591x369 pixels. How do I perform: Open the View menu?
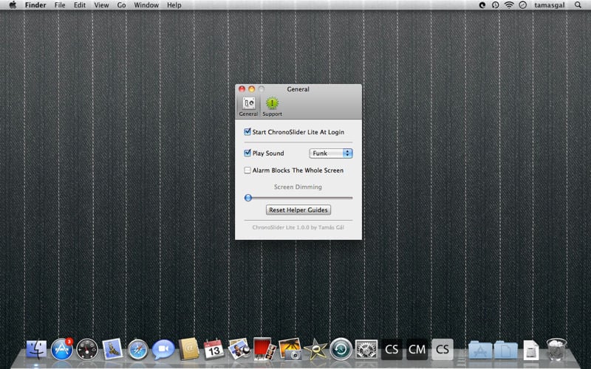101,5
